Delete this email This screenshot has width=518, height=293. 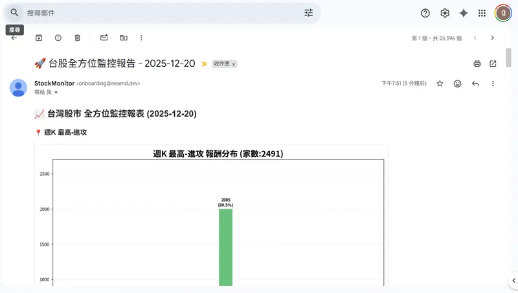[x=77, y=38]
